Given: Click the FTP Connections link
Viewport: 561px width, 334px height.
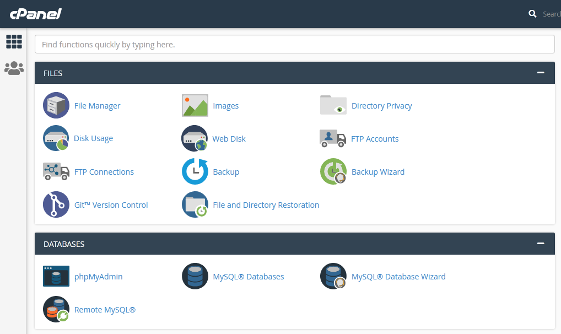Looking at the screenshot, I should click(104, 172).
